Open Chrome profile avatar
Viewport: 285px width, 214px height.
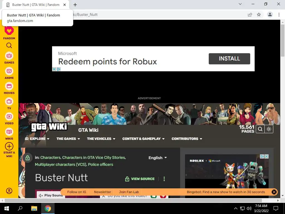point(270,14)
